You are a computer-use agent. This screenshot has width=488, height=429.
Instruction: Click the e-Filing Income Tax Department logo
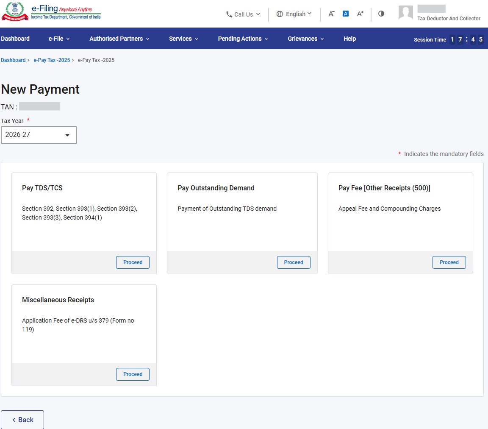(51, 12)
